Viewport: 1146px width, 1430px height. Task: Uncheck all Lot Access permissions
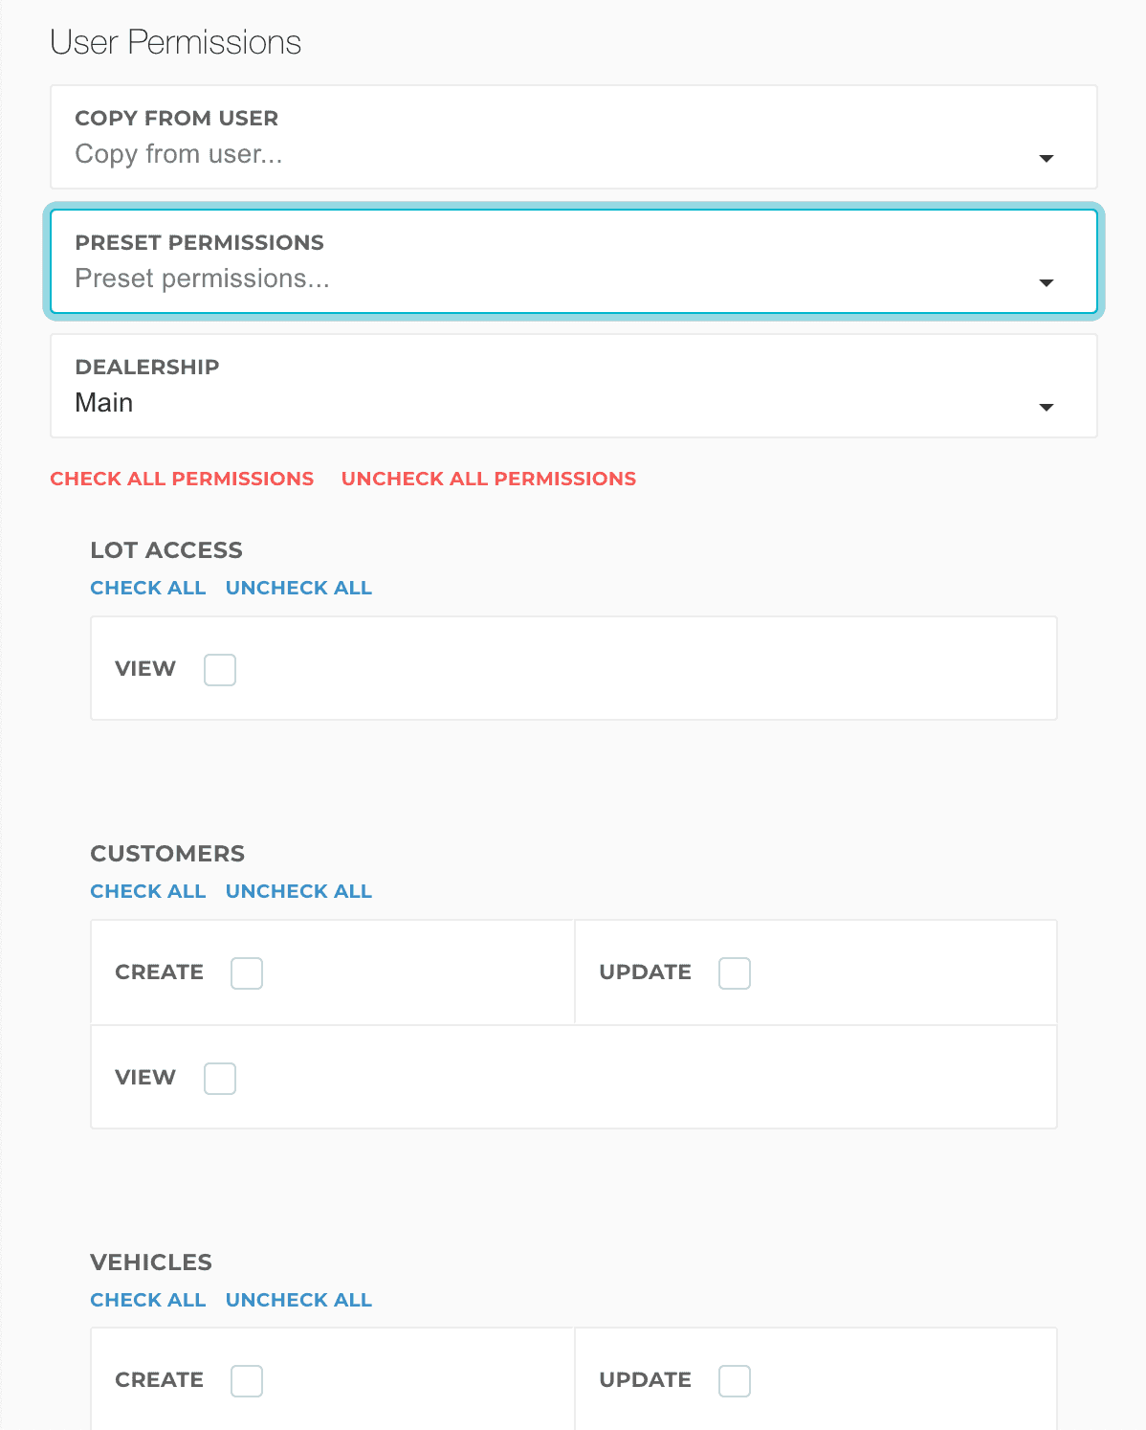click(298, 588)
